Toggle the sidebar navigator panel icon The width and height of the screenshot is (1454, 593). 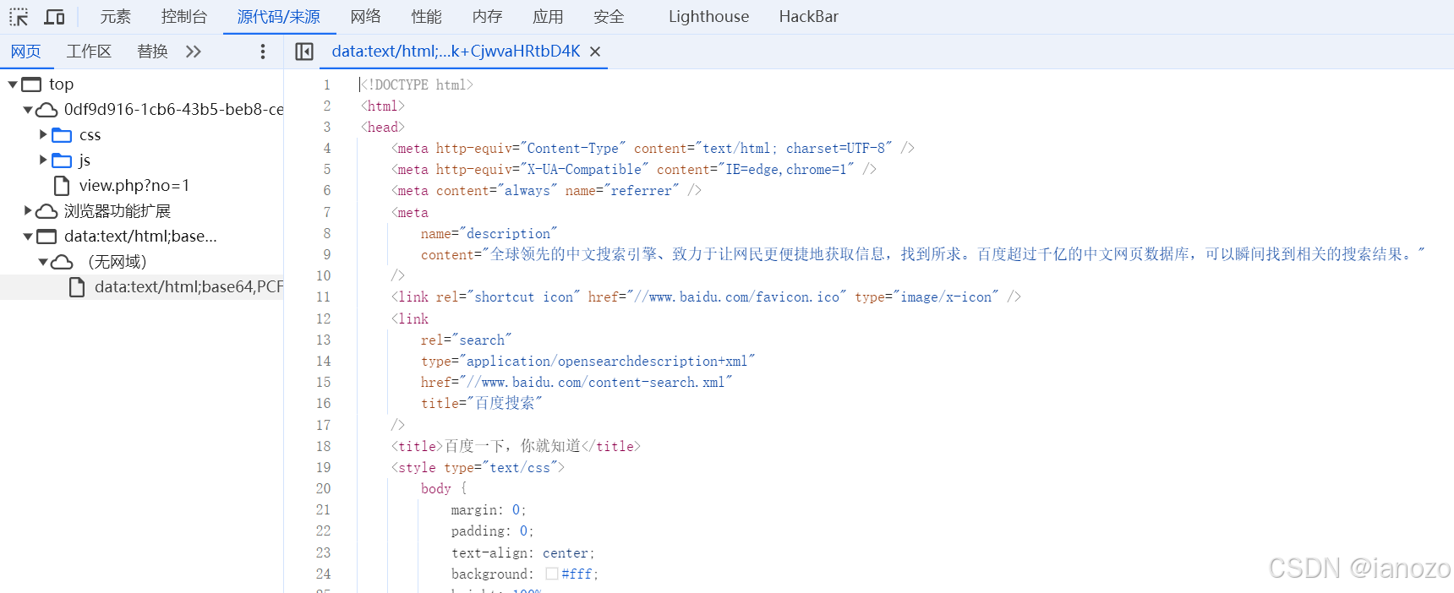[x=304, y=52]
